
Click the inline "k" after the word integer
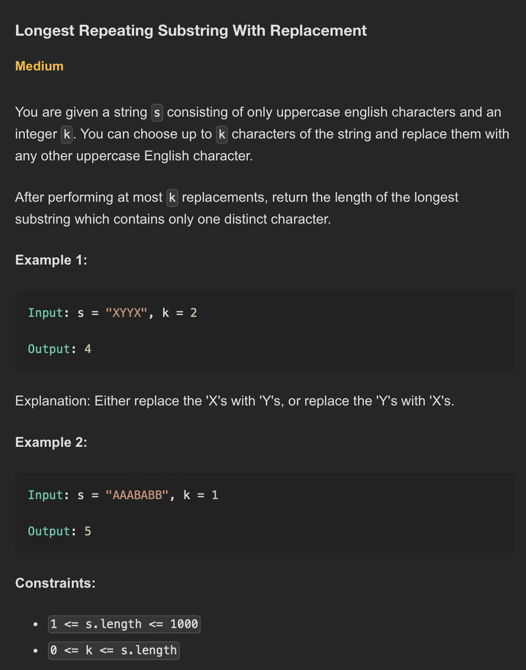point(67,135)
